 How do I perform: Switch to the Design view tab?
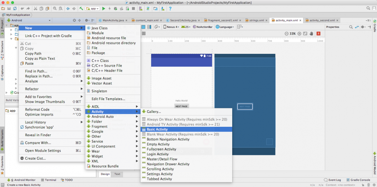pos(105,174)
